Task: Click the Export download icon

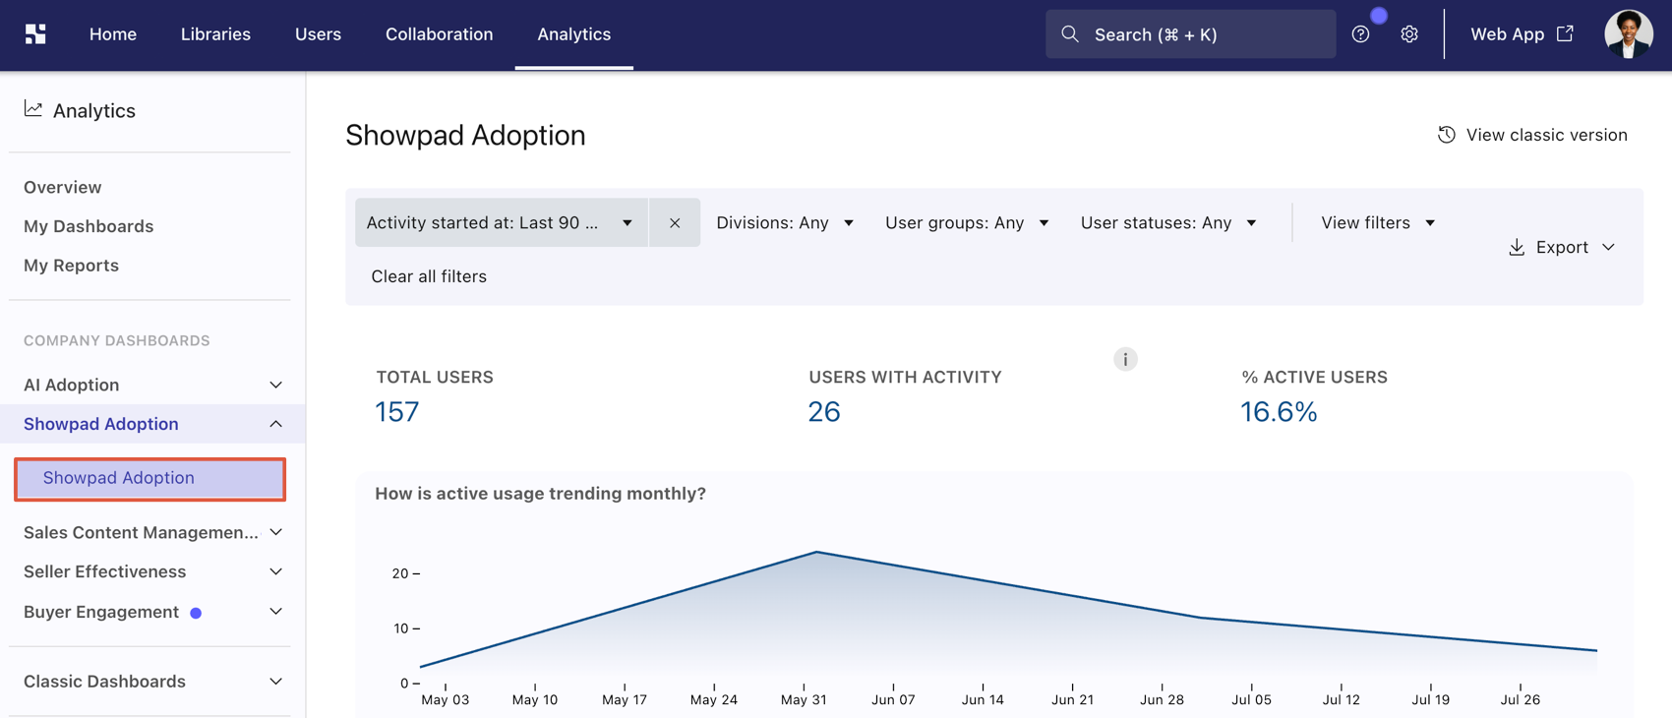Action: (1517, 247)
